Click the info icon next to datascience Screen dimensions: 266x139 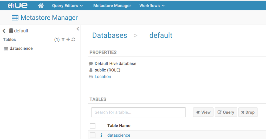(x=101, y=135)
